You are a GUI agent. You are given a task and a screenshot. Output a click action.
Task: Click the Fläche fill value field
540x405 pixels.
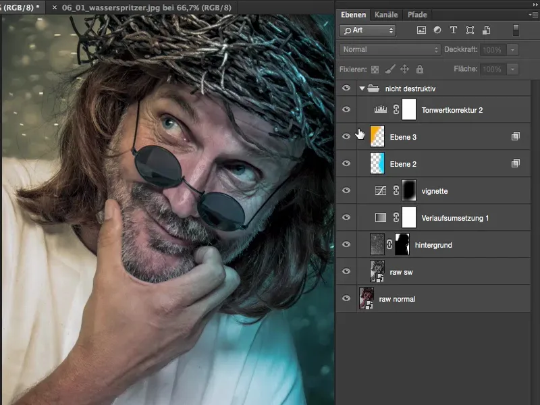493,70
